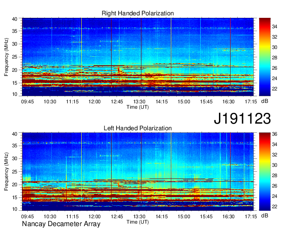Click the 35 MHz tick on Left Handed plot
Image resolution: width=282 pixels, height=229 pixels.
point(15,146)
